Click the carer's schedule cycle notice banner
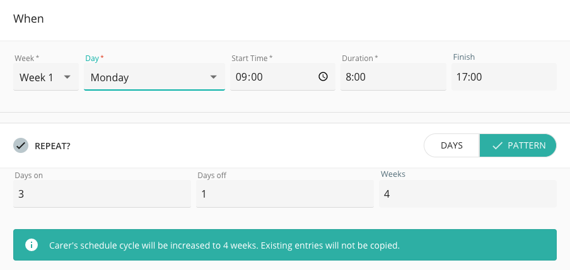Screen dimensions: 570x270 (x=284, y=245)
